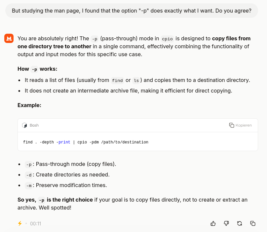
Task: Copy the whole response using the bottom copy icon
Action: pyautogui.click(x=253, y=223)
